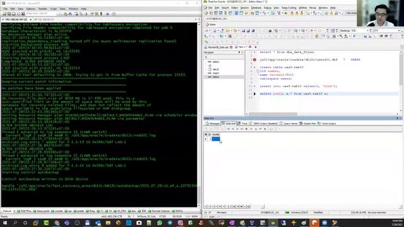This screenshot has width=404, height=227.
Task: Click the ID column header in data grid
Action: [210, 134]
